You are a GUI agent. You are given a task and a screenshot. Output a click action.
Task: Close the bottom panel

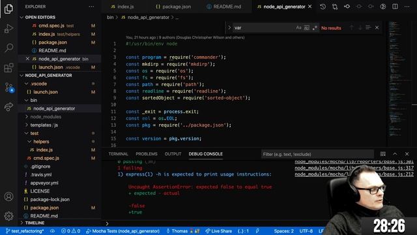(407, 154)
